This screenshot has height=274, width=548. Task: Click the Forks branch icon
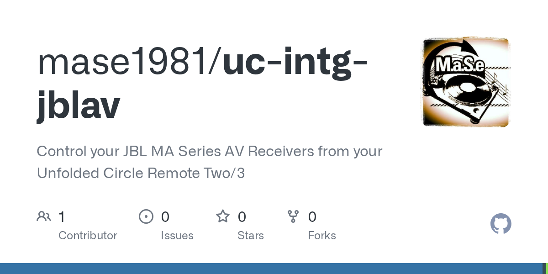point(293,216)
